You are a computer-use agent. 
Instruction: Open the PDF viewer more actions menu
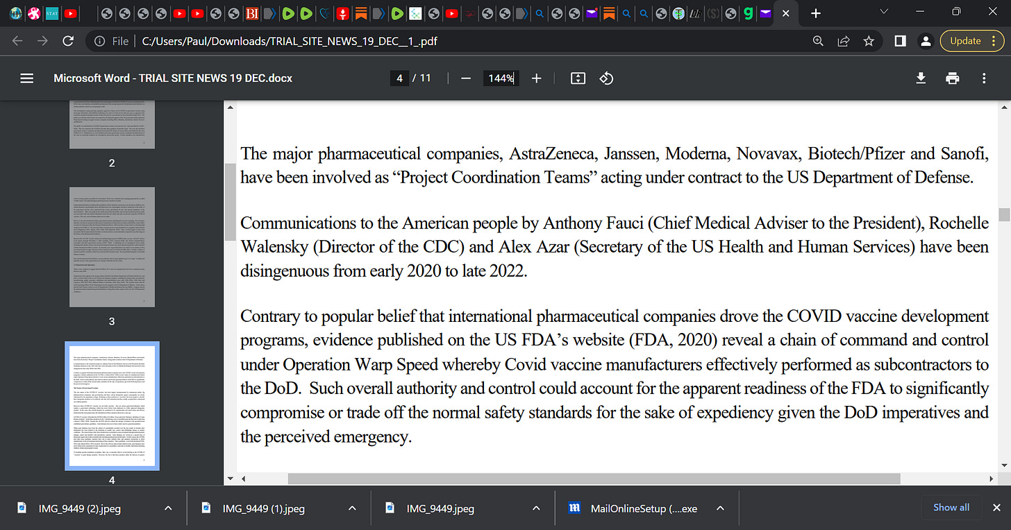984,78
